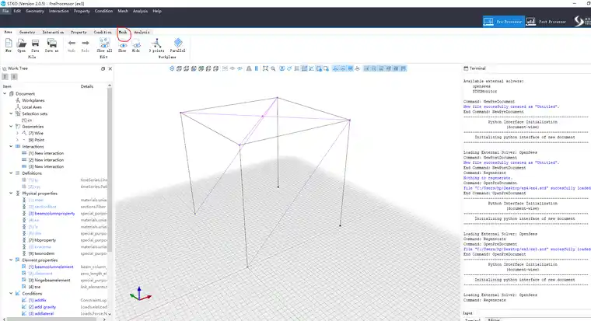Click the Details column header
Image resolution: width=591 pixels, height=321 pixels.
(86, 86)
